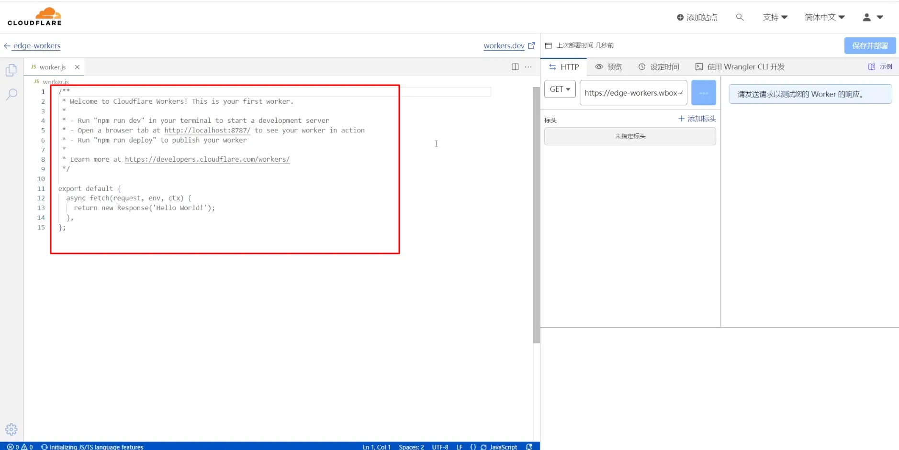Open the search magnifier in top bar
The height and width of the screenshot is (450, 899).
pos(740,17)
